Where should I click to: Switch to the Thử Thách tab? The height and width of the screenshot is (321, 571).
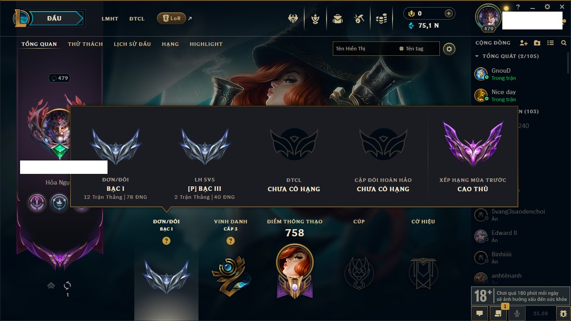click(x=85, y=44)
